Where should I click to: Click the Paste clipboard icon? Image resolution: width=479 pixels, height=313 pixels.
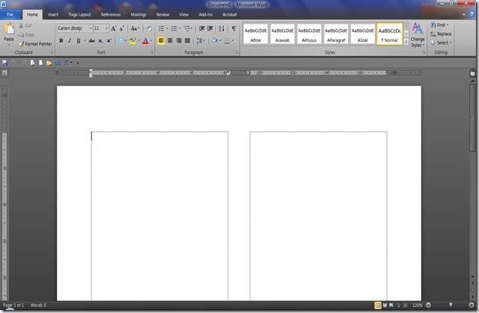click(x=9, y=29)
